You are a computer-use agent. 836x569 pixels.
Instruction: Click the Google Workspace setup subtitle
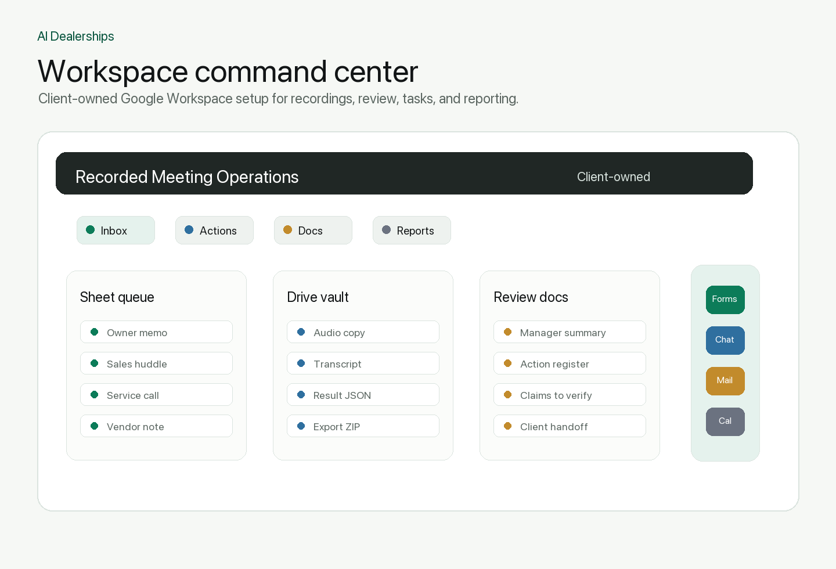(278, 99)
